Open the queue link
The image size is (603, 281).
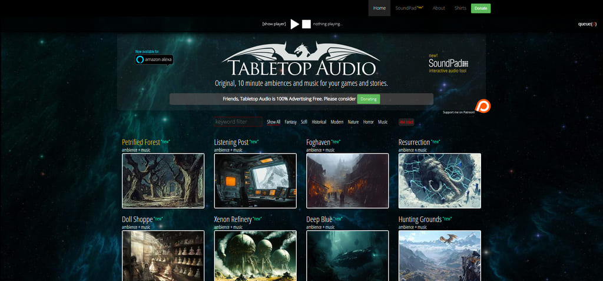tap(587, 24)
